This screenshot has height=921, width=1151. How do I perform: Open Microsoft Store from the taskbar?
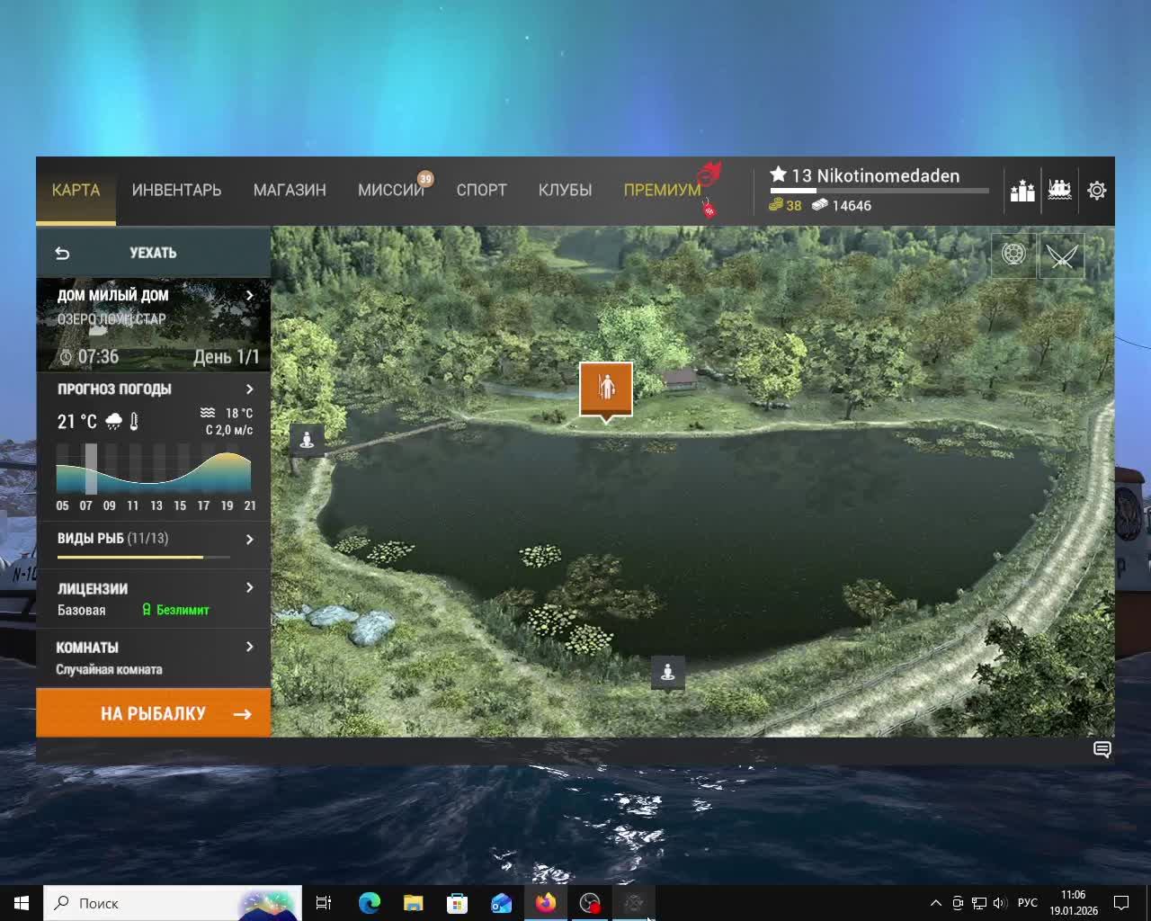click(x=457, y=903)
